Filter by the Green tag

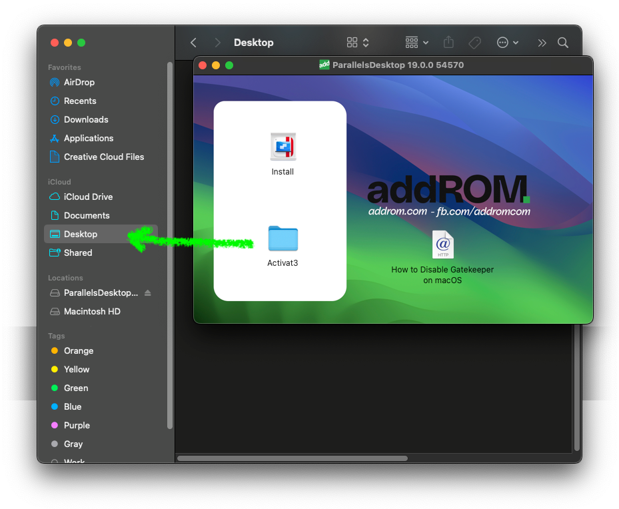tap(101, 388)
